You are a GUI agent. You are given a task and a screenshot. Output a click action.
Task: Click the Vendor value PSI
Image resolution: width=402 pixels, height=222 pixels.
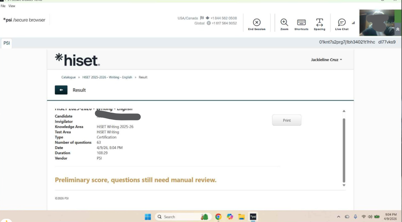pos(99,158)
